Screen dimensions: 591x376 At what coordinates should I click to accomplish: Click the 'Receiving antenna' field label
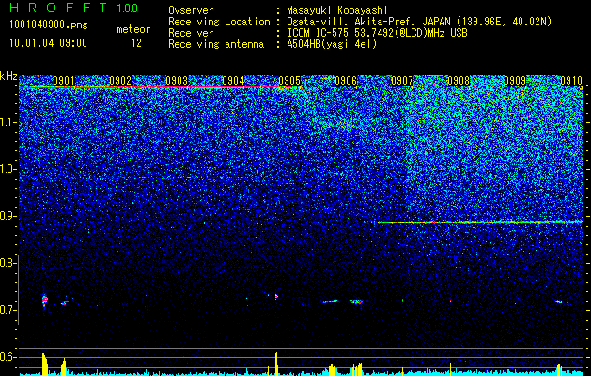pyautogui.click(x=216, y=44)
